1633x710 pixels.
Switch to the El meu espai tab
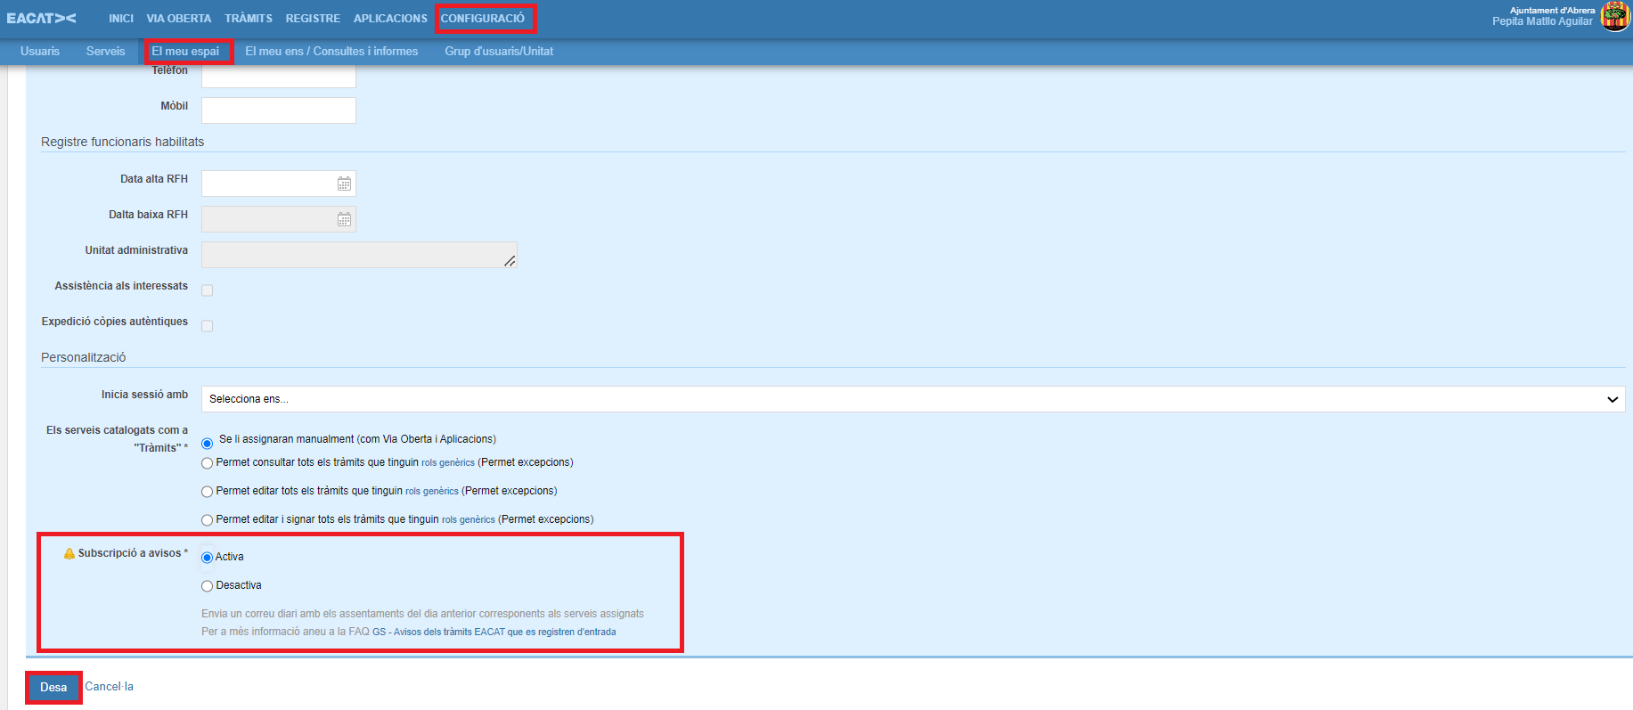[x=185, y=52]
